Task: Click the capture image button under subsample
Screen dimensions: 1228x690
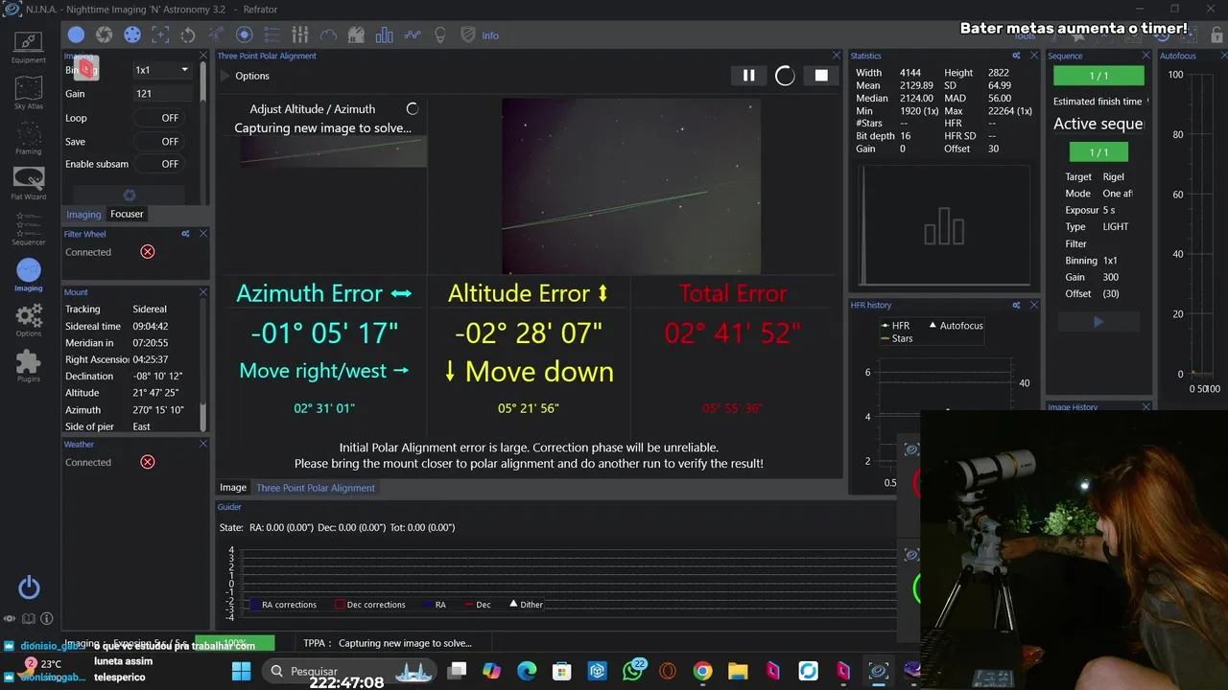Action: coord(130,195)
